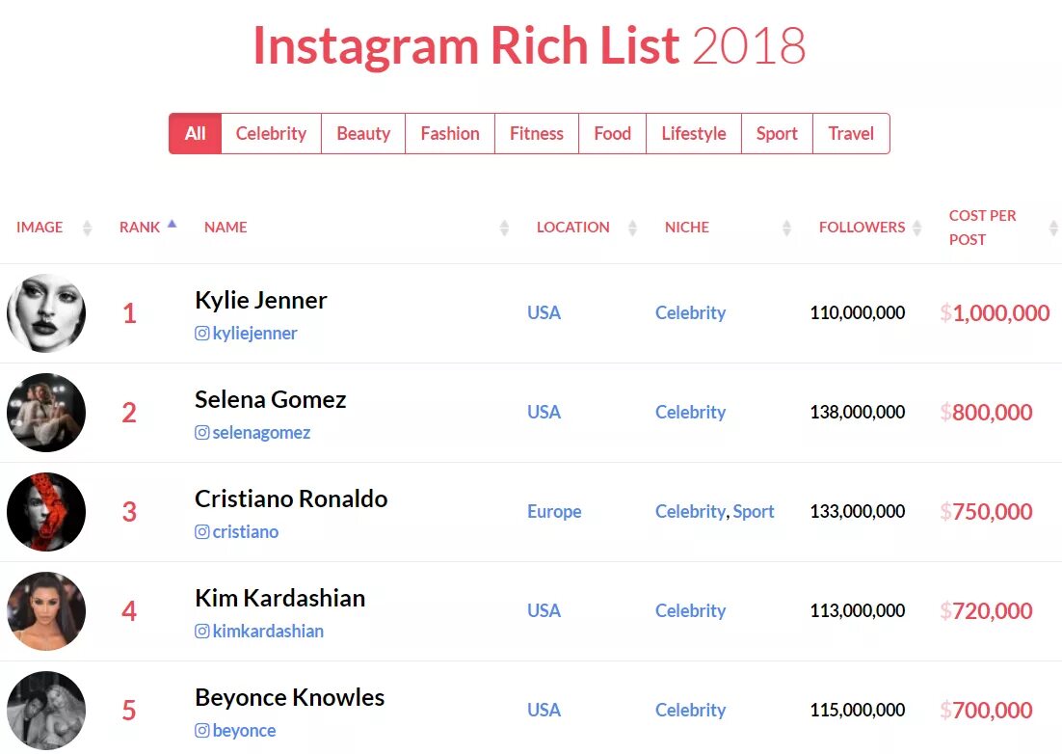Screen dimensions: 1062x754
Task: Sort by Followers column arrows
Action: tap(916, 228)
